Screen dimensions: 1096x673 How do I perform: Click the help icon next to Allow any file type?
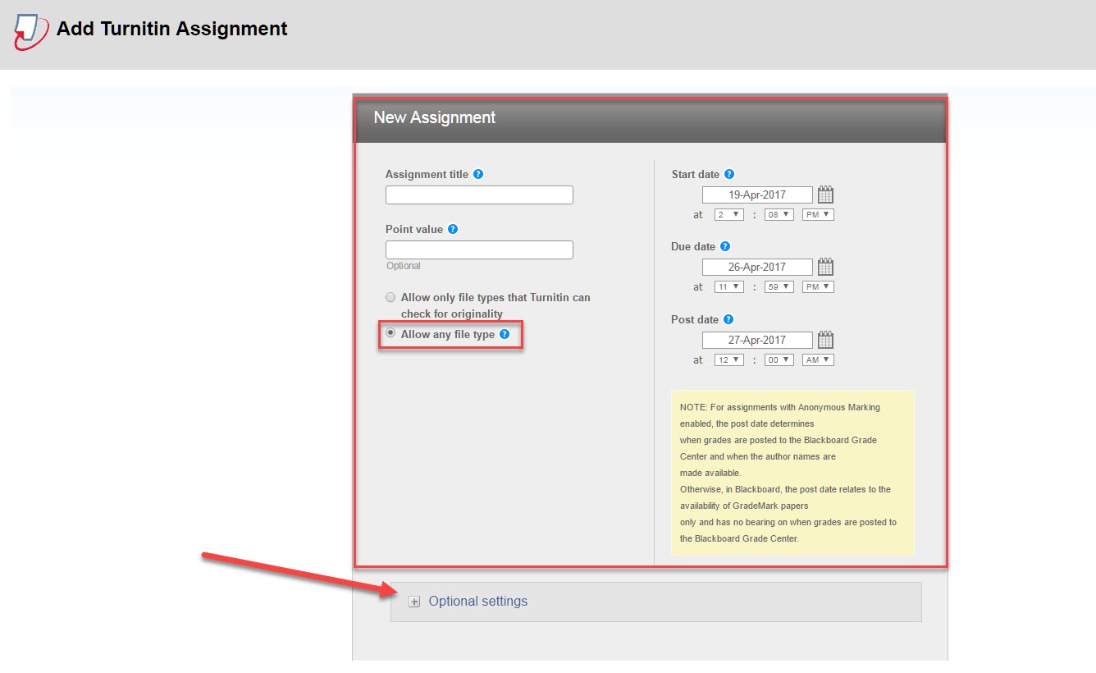[504, 334]
